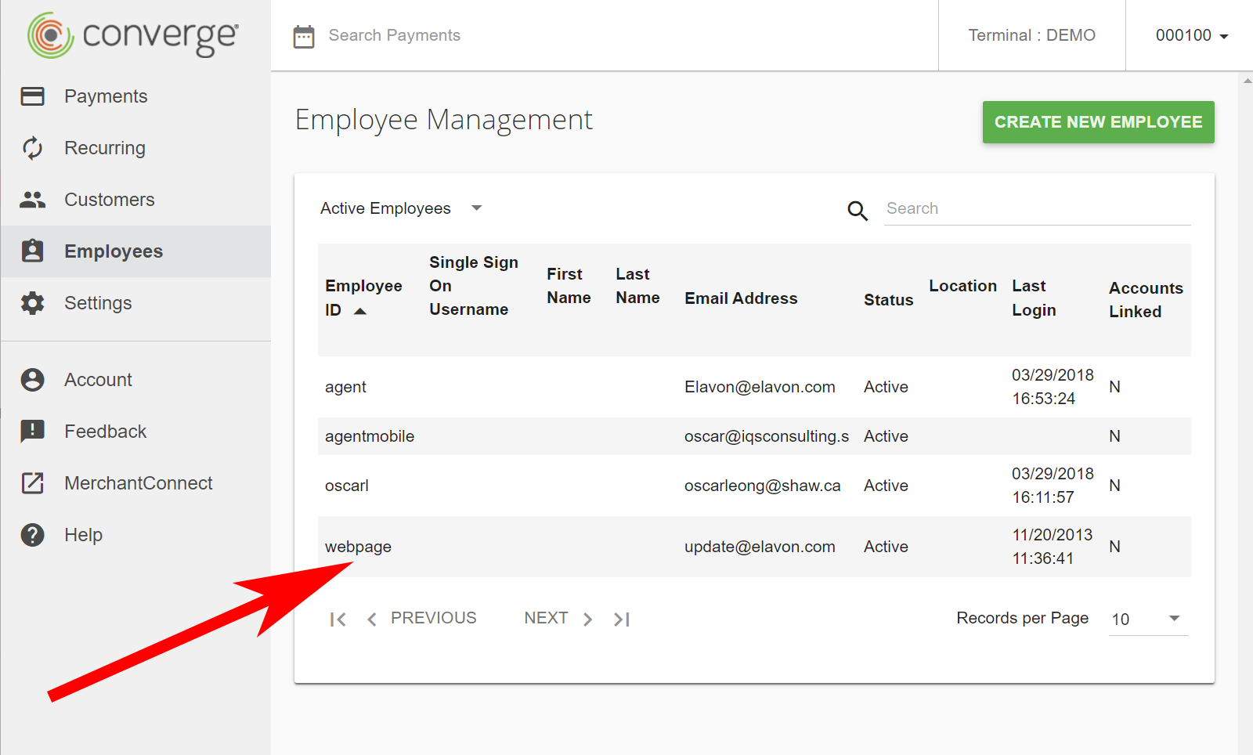Open MerchantConnect in the sidebar
This screenshot has height=755, width=1253.
pos(135,483)
